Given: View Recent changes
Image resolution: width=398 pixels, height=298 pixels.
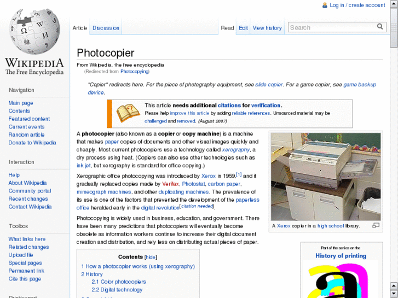Looking at the screenshot, I should pos(28,199).
